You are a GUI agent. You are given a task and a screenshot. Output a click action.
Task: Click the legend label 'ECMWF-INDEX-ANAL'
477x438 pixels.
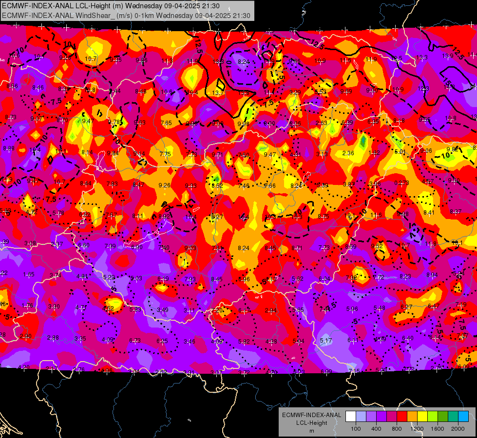311,415
